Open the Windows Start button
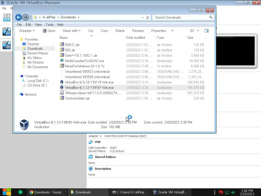This screenshot has height=196, width=261. point(7,192)
